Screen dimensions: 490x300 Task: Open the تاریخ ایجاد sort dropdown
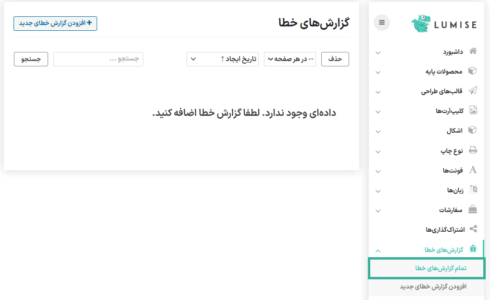click(222, 59)
